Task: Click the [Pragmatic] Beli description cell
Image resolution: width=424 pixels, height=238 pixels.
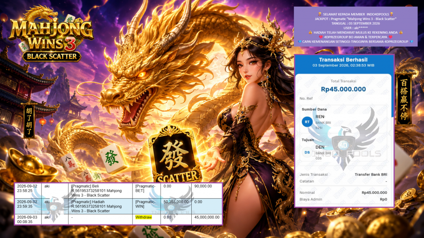Action: pos(100,191)
